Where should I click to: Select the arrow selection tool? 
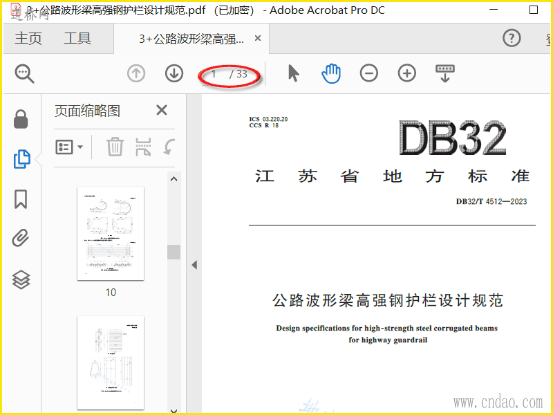coord(293,73)
